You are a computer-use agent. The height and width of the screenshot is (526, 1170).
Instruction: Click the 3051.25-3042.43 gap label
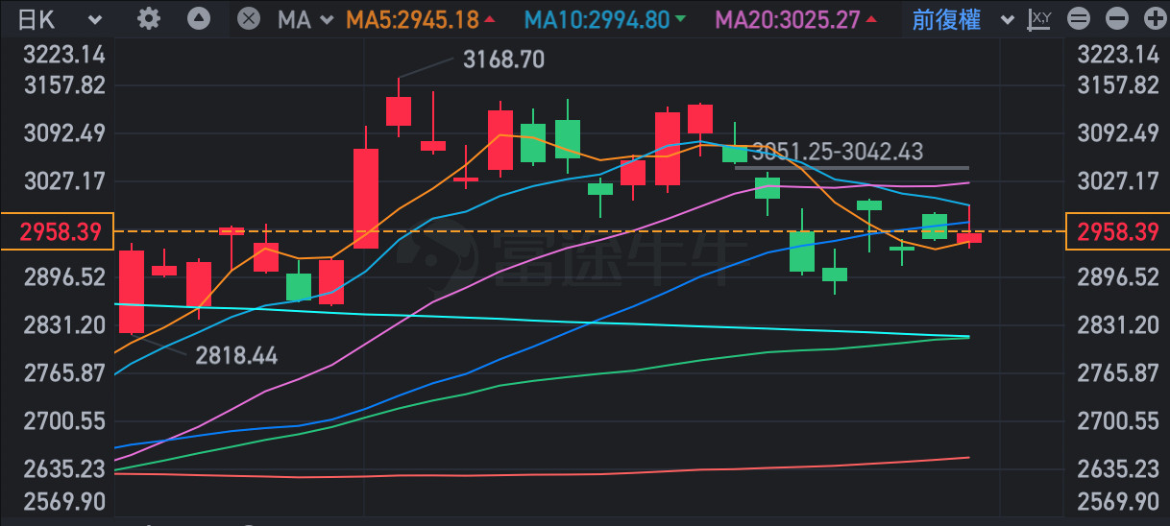[x=838, y=151]
